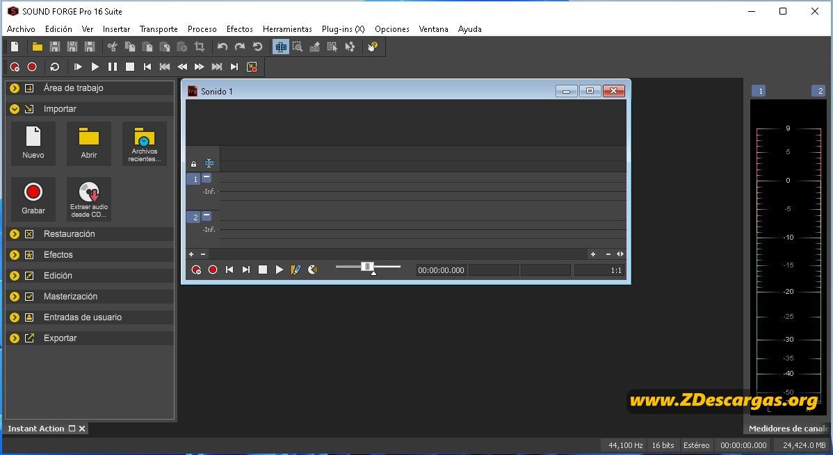Open Archivos recientes tile
The image size is (833, 455).
(x=145, y=143)
